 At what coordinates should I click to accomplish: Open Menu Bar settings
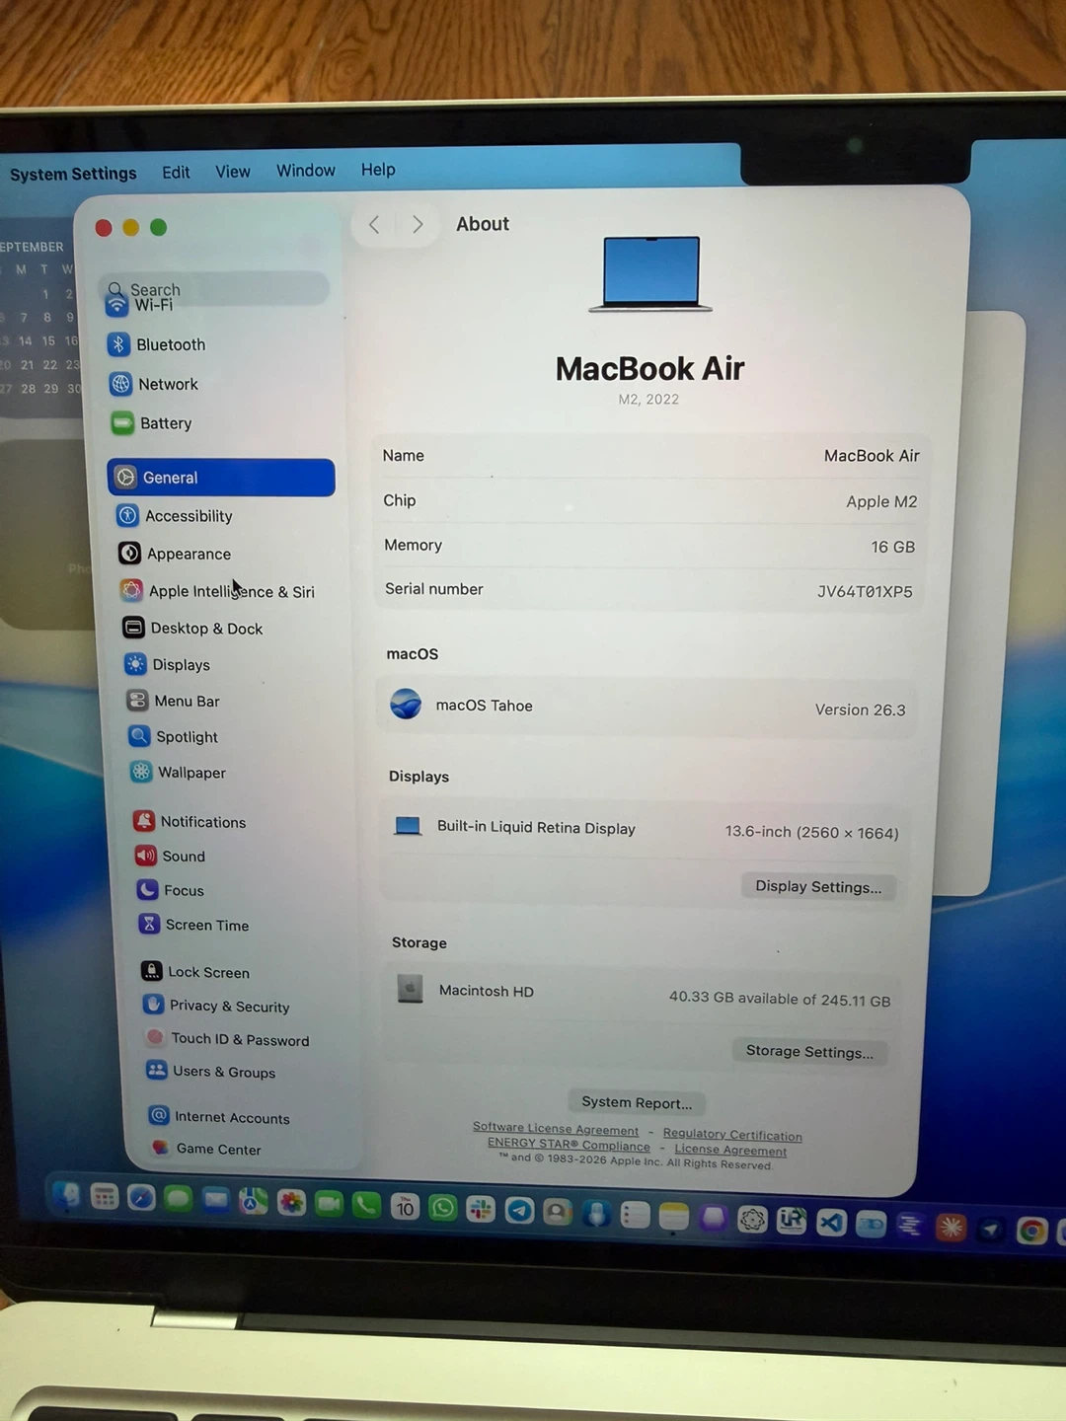click(x=174, y=701)
